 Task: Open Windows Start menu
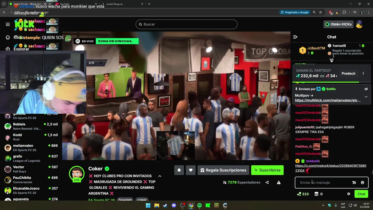[x=148, y=205]
